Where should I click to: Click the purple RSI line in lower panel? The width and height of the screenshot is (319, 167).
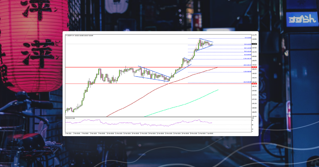coord(159,124)
